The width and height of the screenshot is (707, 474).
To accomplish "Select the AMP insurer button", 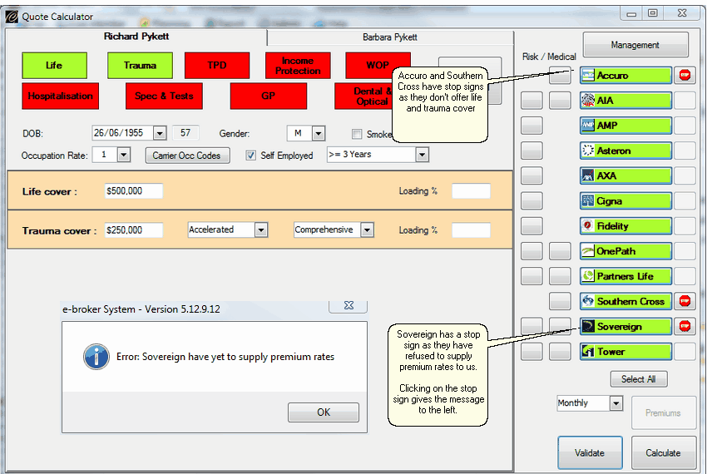I will point(625,126).
